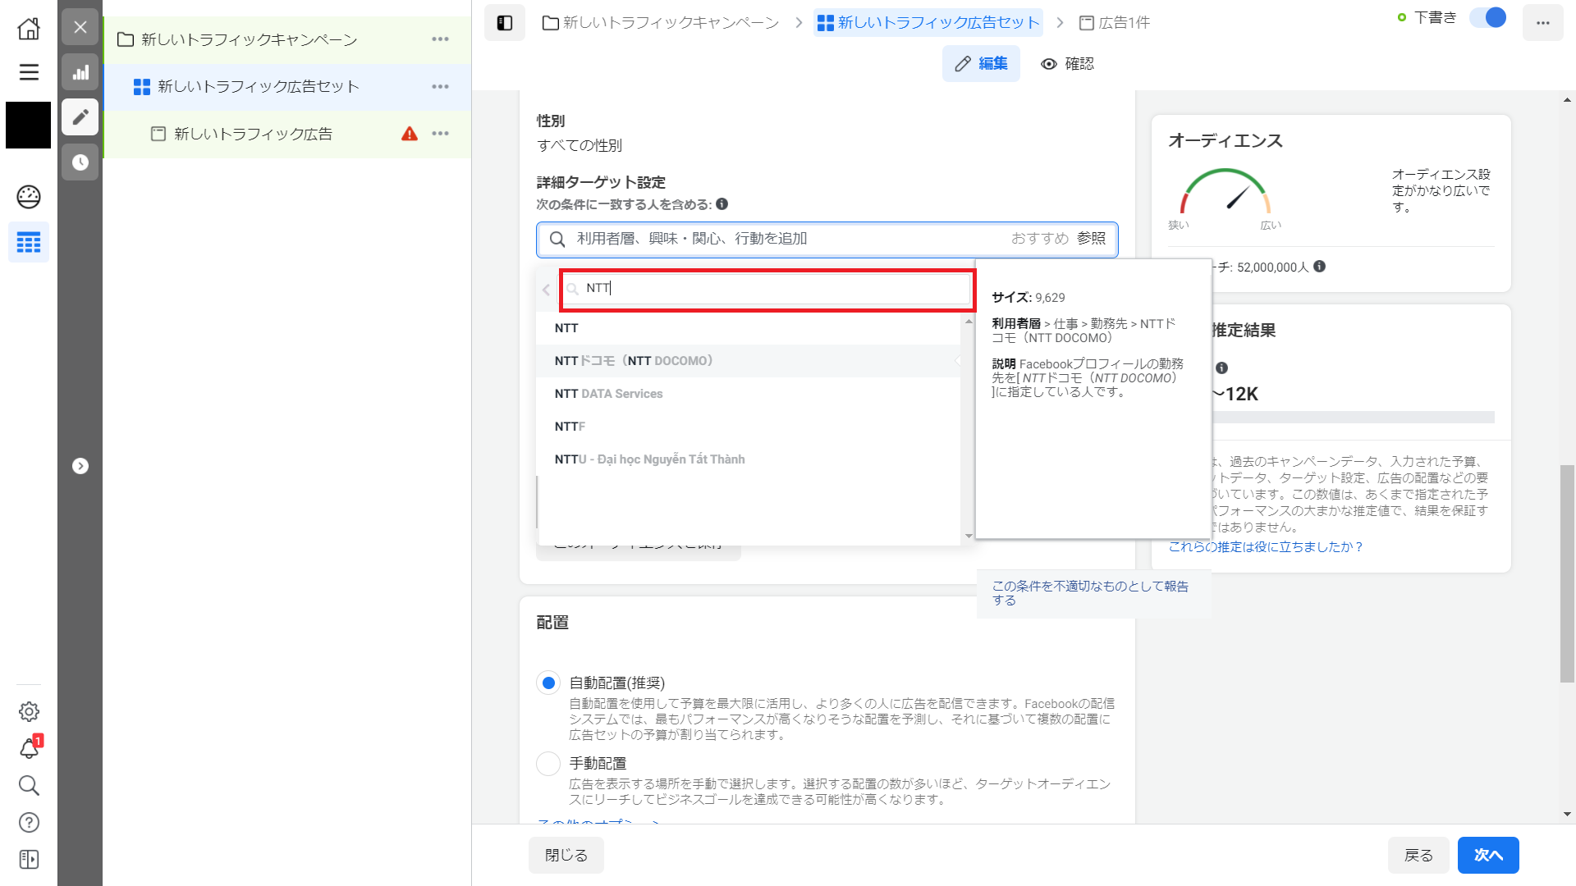Switch to the 編集 tab
Screen dimensions: 1576x886
click(982, 64)
